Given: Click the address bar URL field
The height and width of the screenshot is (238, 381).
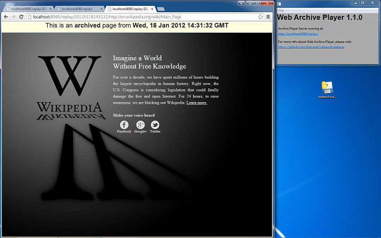Looking at the screenshot, I should (x=144, y=17).
